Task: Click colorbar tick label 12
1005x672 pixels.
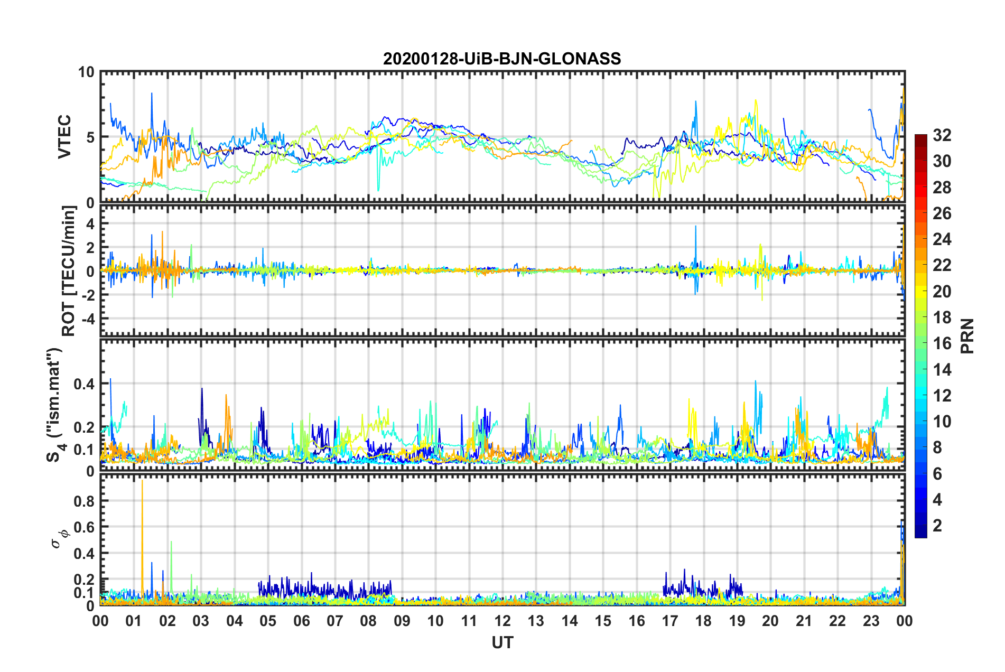Action: pos(942,395)
